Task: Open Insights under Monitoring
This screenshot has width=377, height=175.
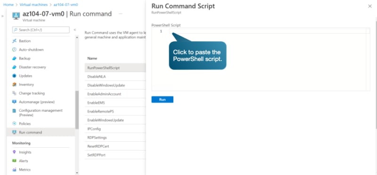Action: tap(25, 152)
